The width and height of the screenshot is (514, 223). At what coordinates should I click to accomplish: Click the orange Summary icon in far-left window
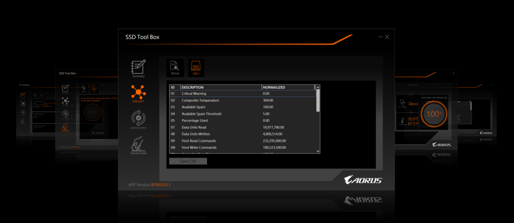pyautogui.click(x=23, y=96)
